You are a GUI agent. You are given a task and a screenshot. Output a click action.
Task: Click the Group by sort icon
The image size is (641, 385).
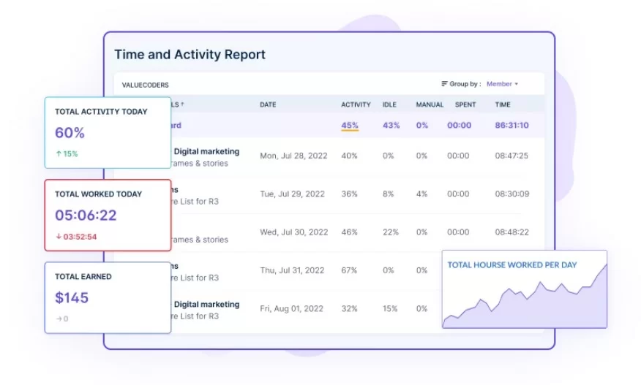[x=444, y=84]
